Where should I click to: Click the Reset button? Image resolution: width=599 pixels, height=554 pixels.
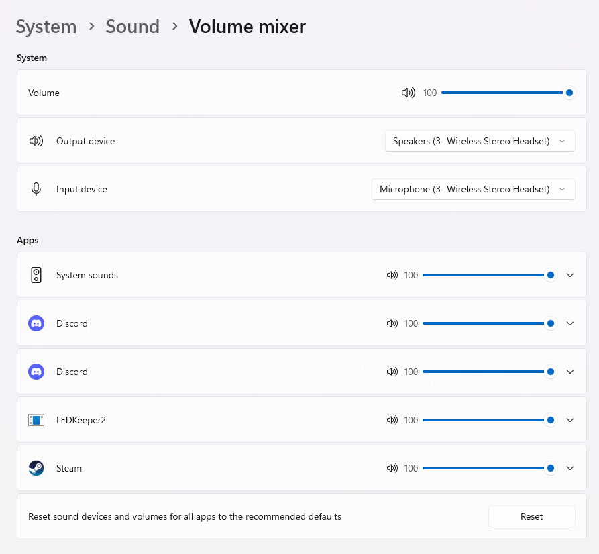tap(531, 516)
